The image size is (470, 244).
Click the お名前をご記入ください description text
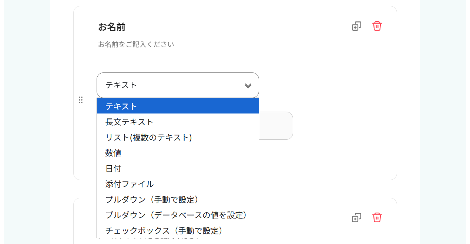click(x=136, y=45)
